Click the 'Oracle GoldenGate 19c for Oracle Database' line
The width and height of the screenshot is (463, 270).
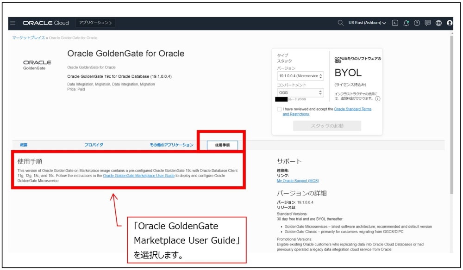[119, 76]
